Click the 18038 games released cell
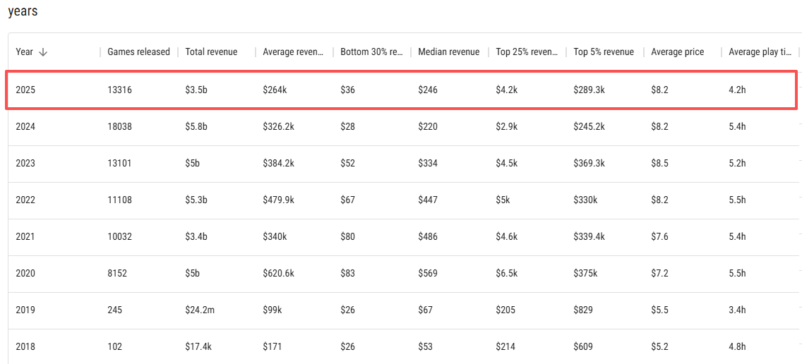Viewport: 802px width, 364px height. pos(119,126)
